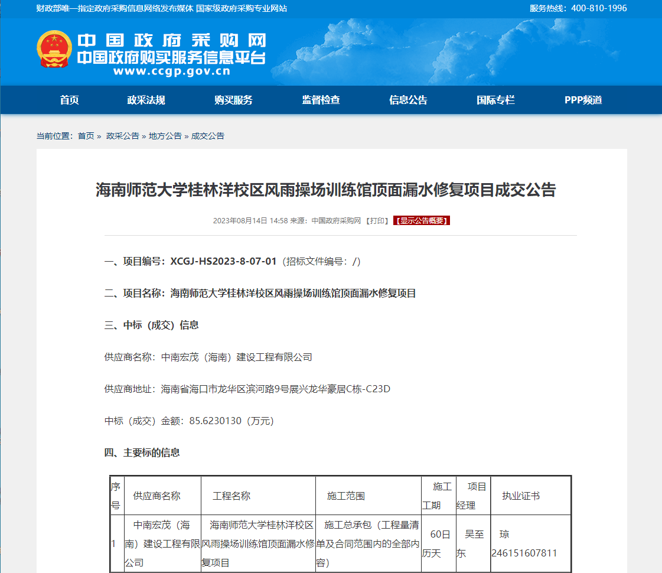The width and height of the screenshot is (662, 573).
Task: Click the 财政部唯一指定 top banner text
Action: pyautogui.click(x=161, y=8)
